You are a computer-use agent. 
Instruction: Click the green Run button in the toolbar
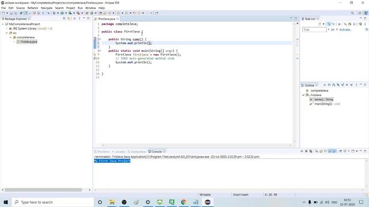(62, 13)
